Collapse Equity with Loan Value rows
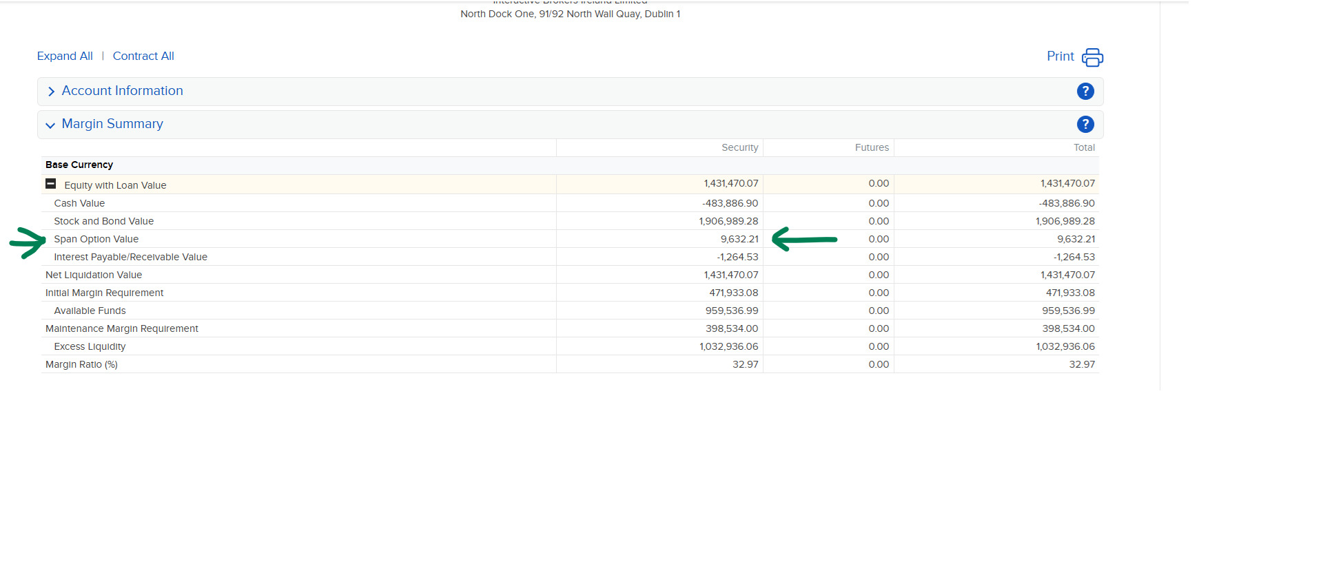This screenshot has height=566, width=1323. click(x=50, y=184)
